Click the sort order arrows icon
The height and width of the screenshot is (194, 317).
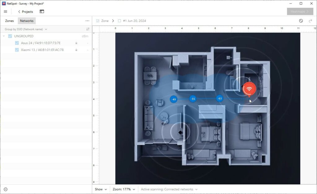coord(88,29)
